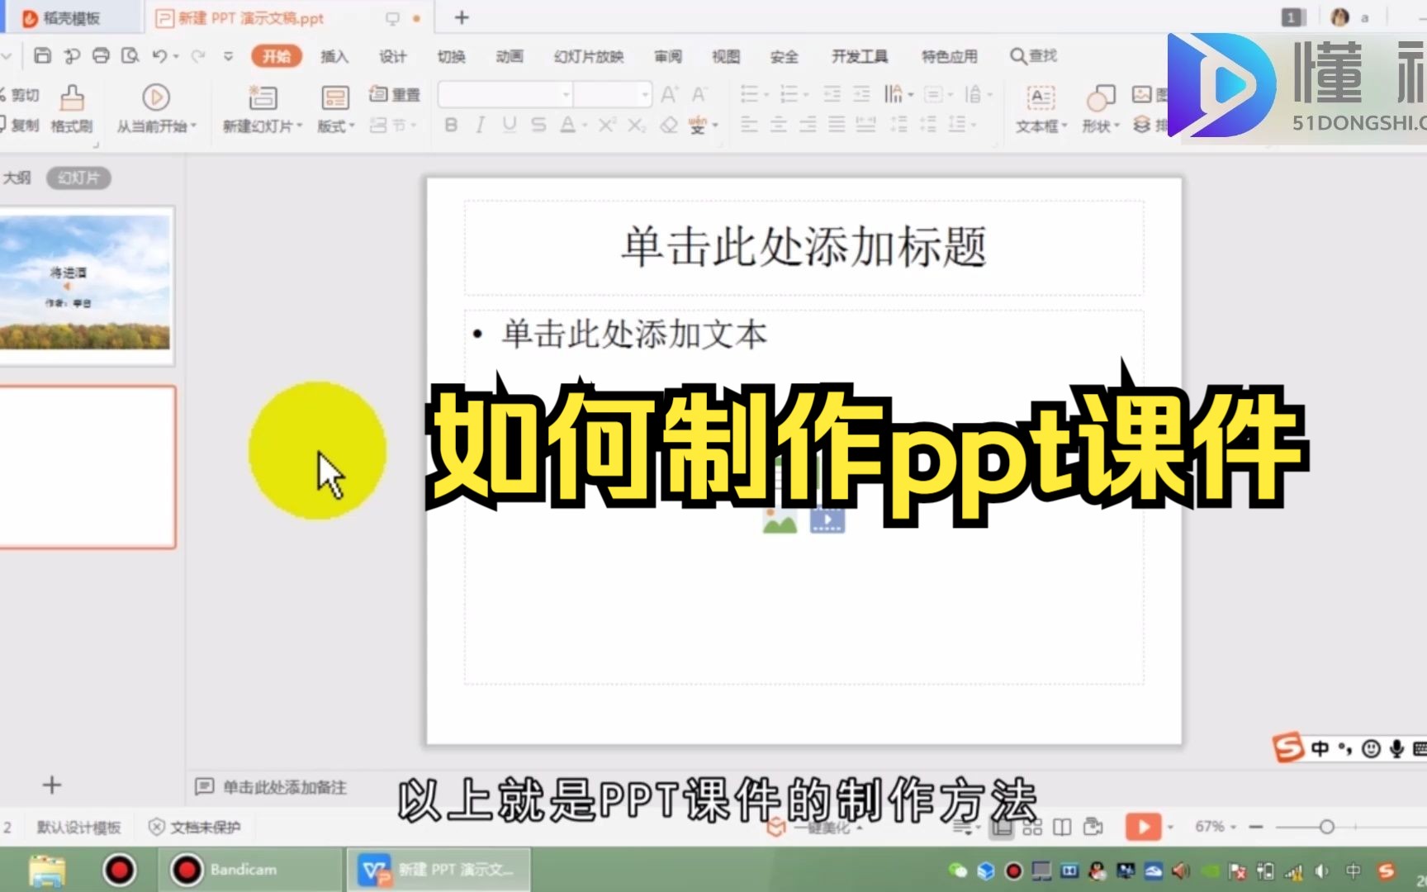Switch to the 幻灯片放映 ribbon tab
The image size is (1427, 892).
point(588,56)
